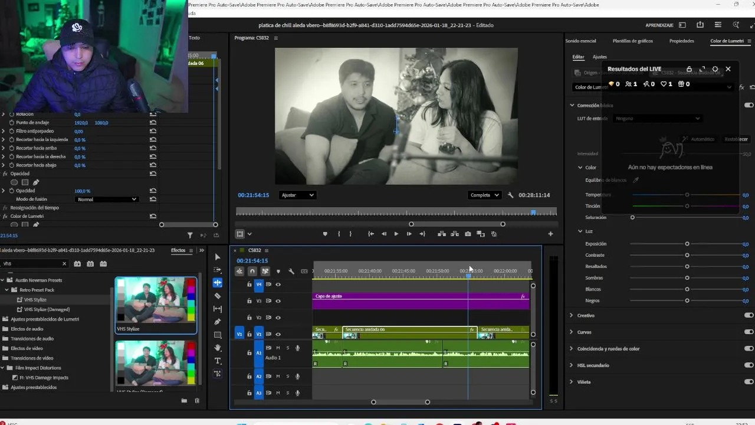Open timeline display settings wrench

[291, 272]
